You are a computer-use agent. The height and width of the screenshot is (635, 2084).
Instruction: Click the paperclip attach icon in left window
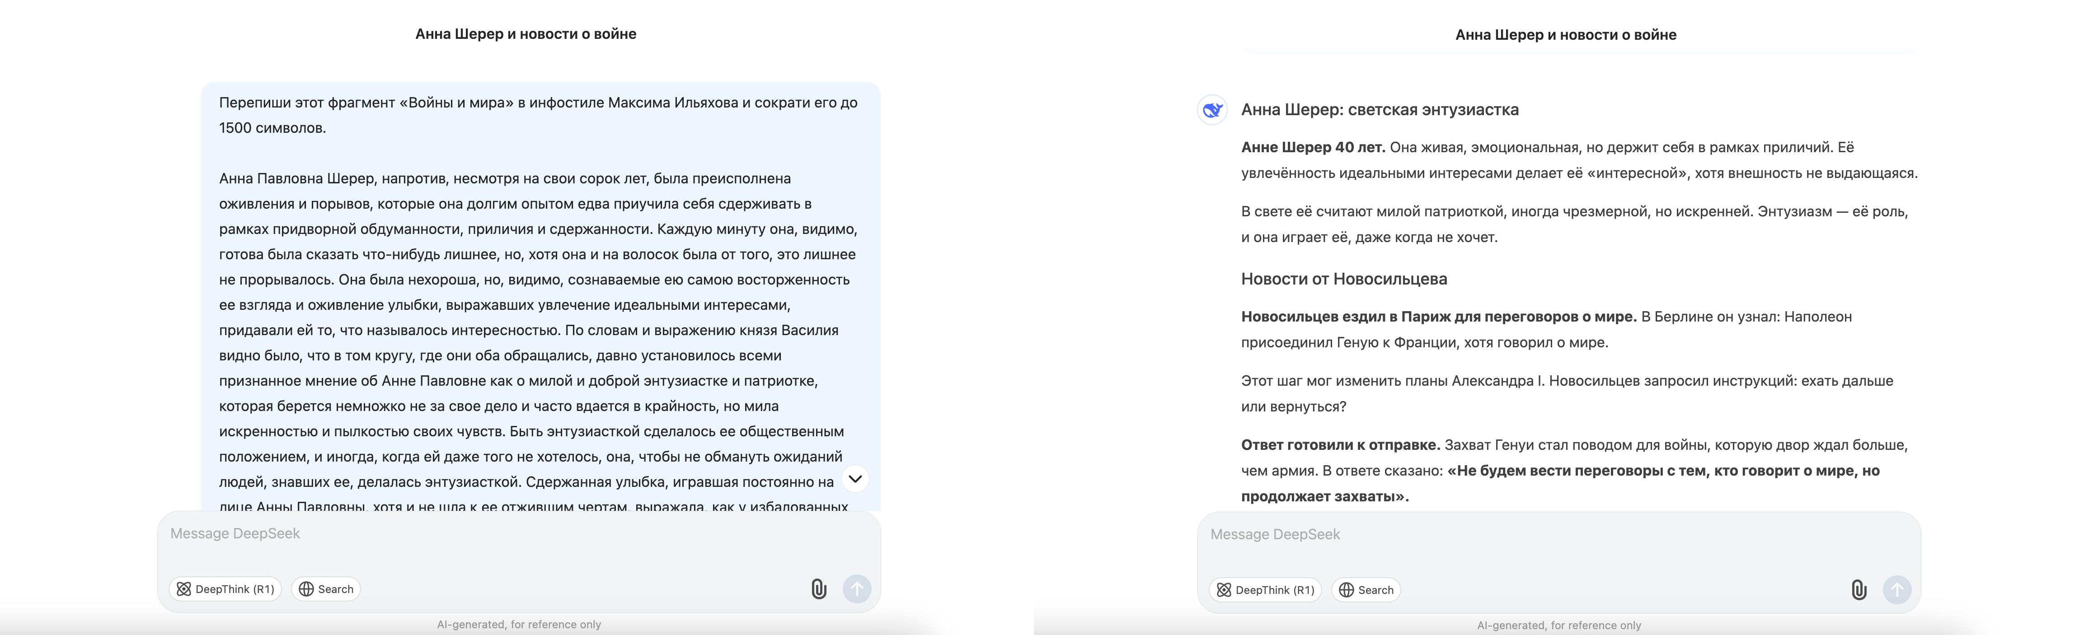click(819, 589)
